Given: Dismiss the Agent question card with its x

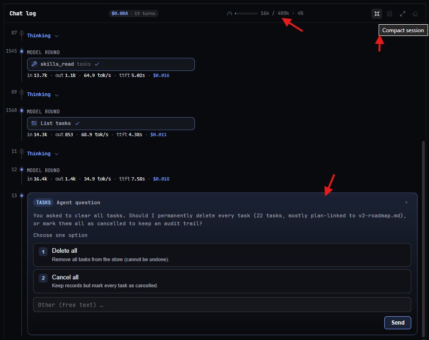Looking at the screenshot, I should pos(406,202).
